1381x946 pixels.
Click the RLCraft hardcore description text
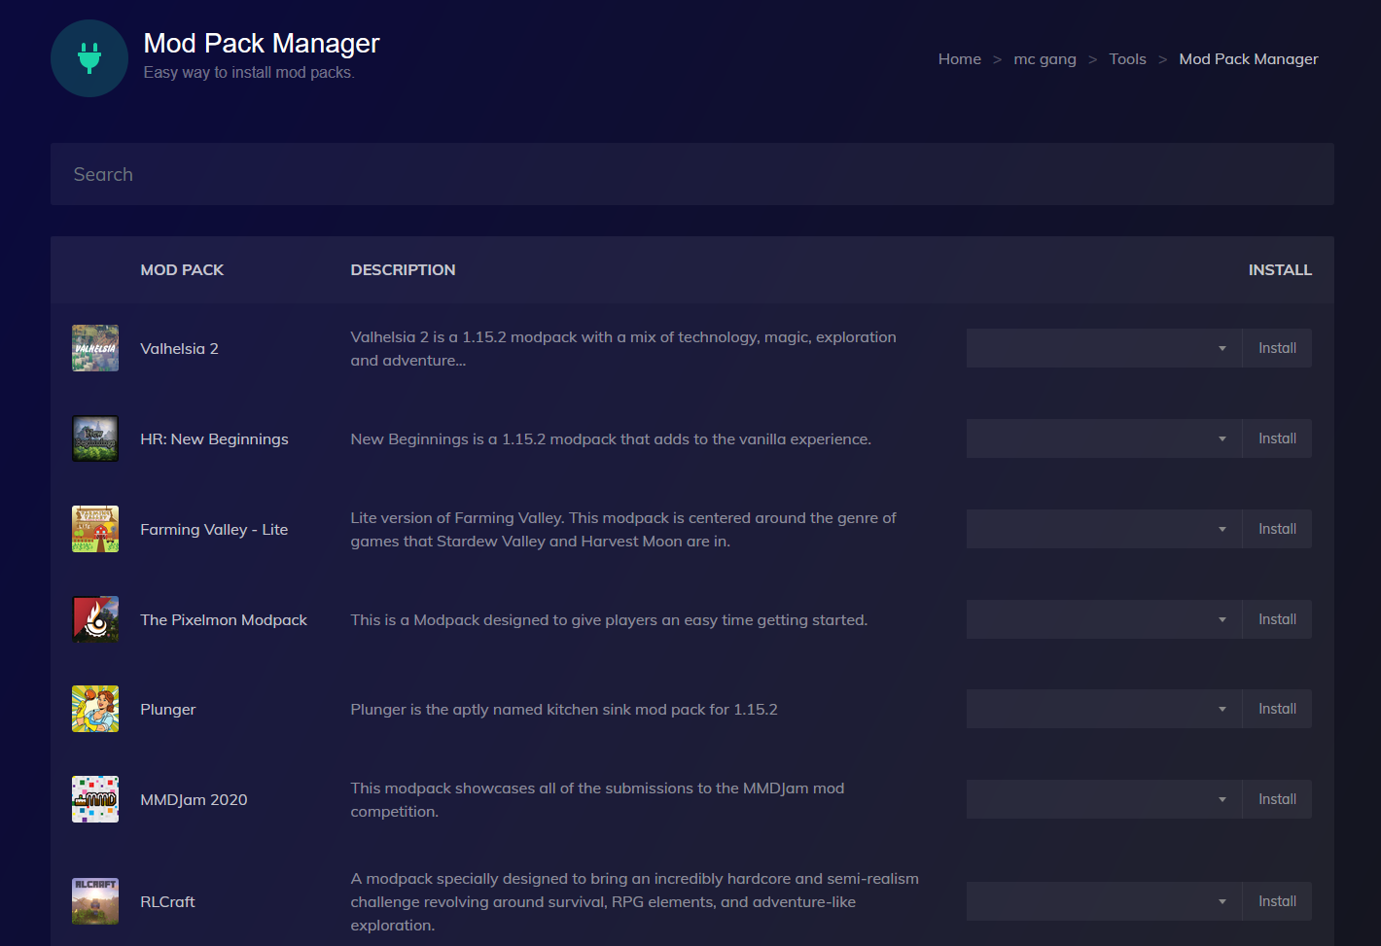pyautogui.click(x=635, y=901)
